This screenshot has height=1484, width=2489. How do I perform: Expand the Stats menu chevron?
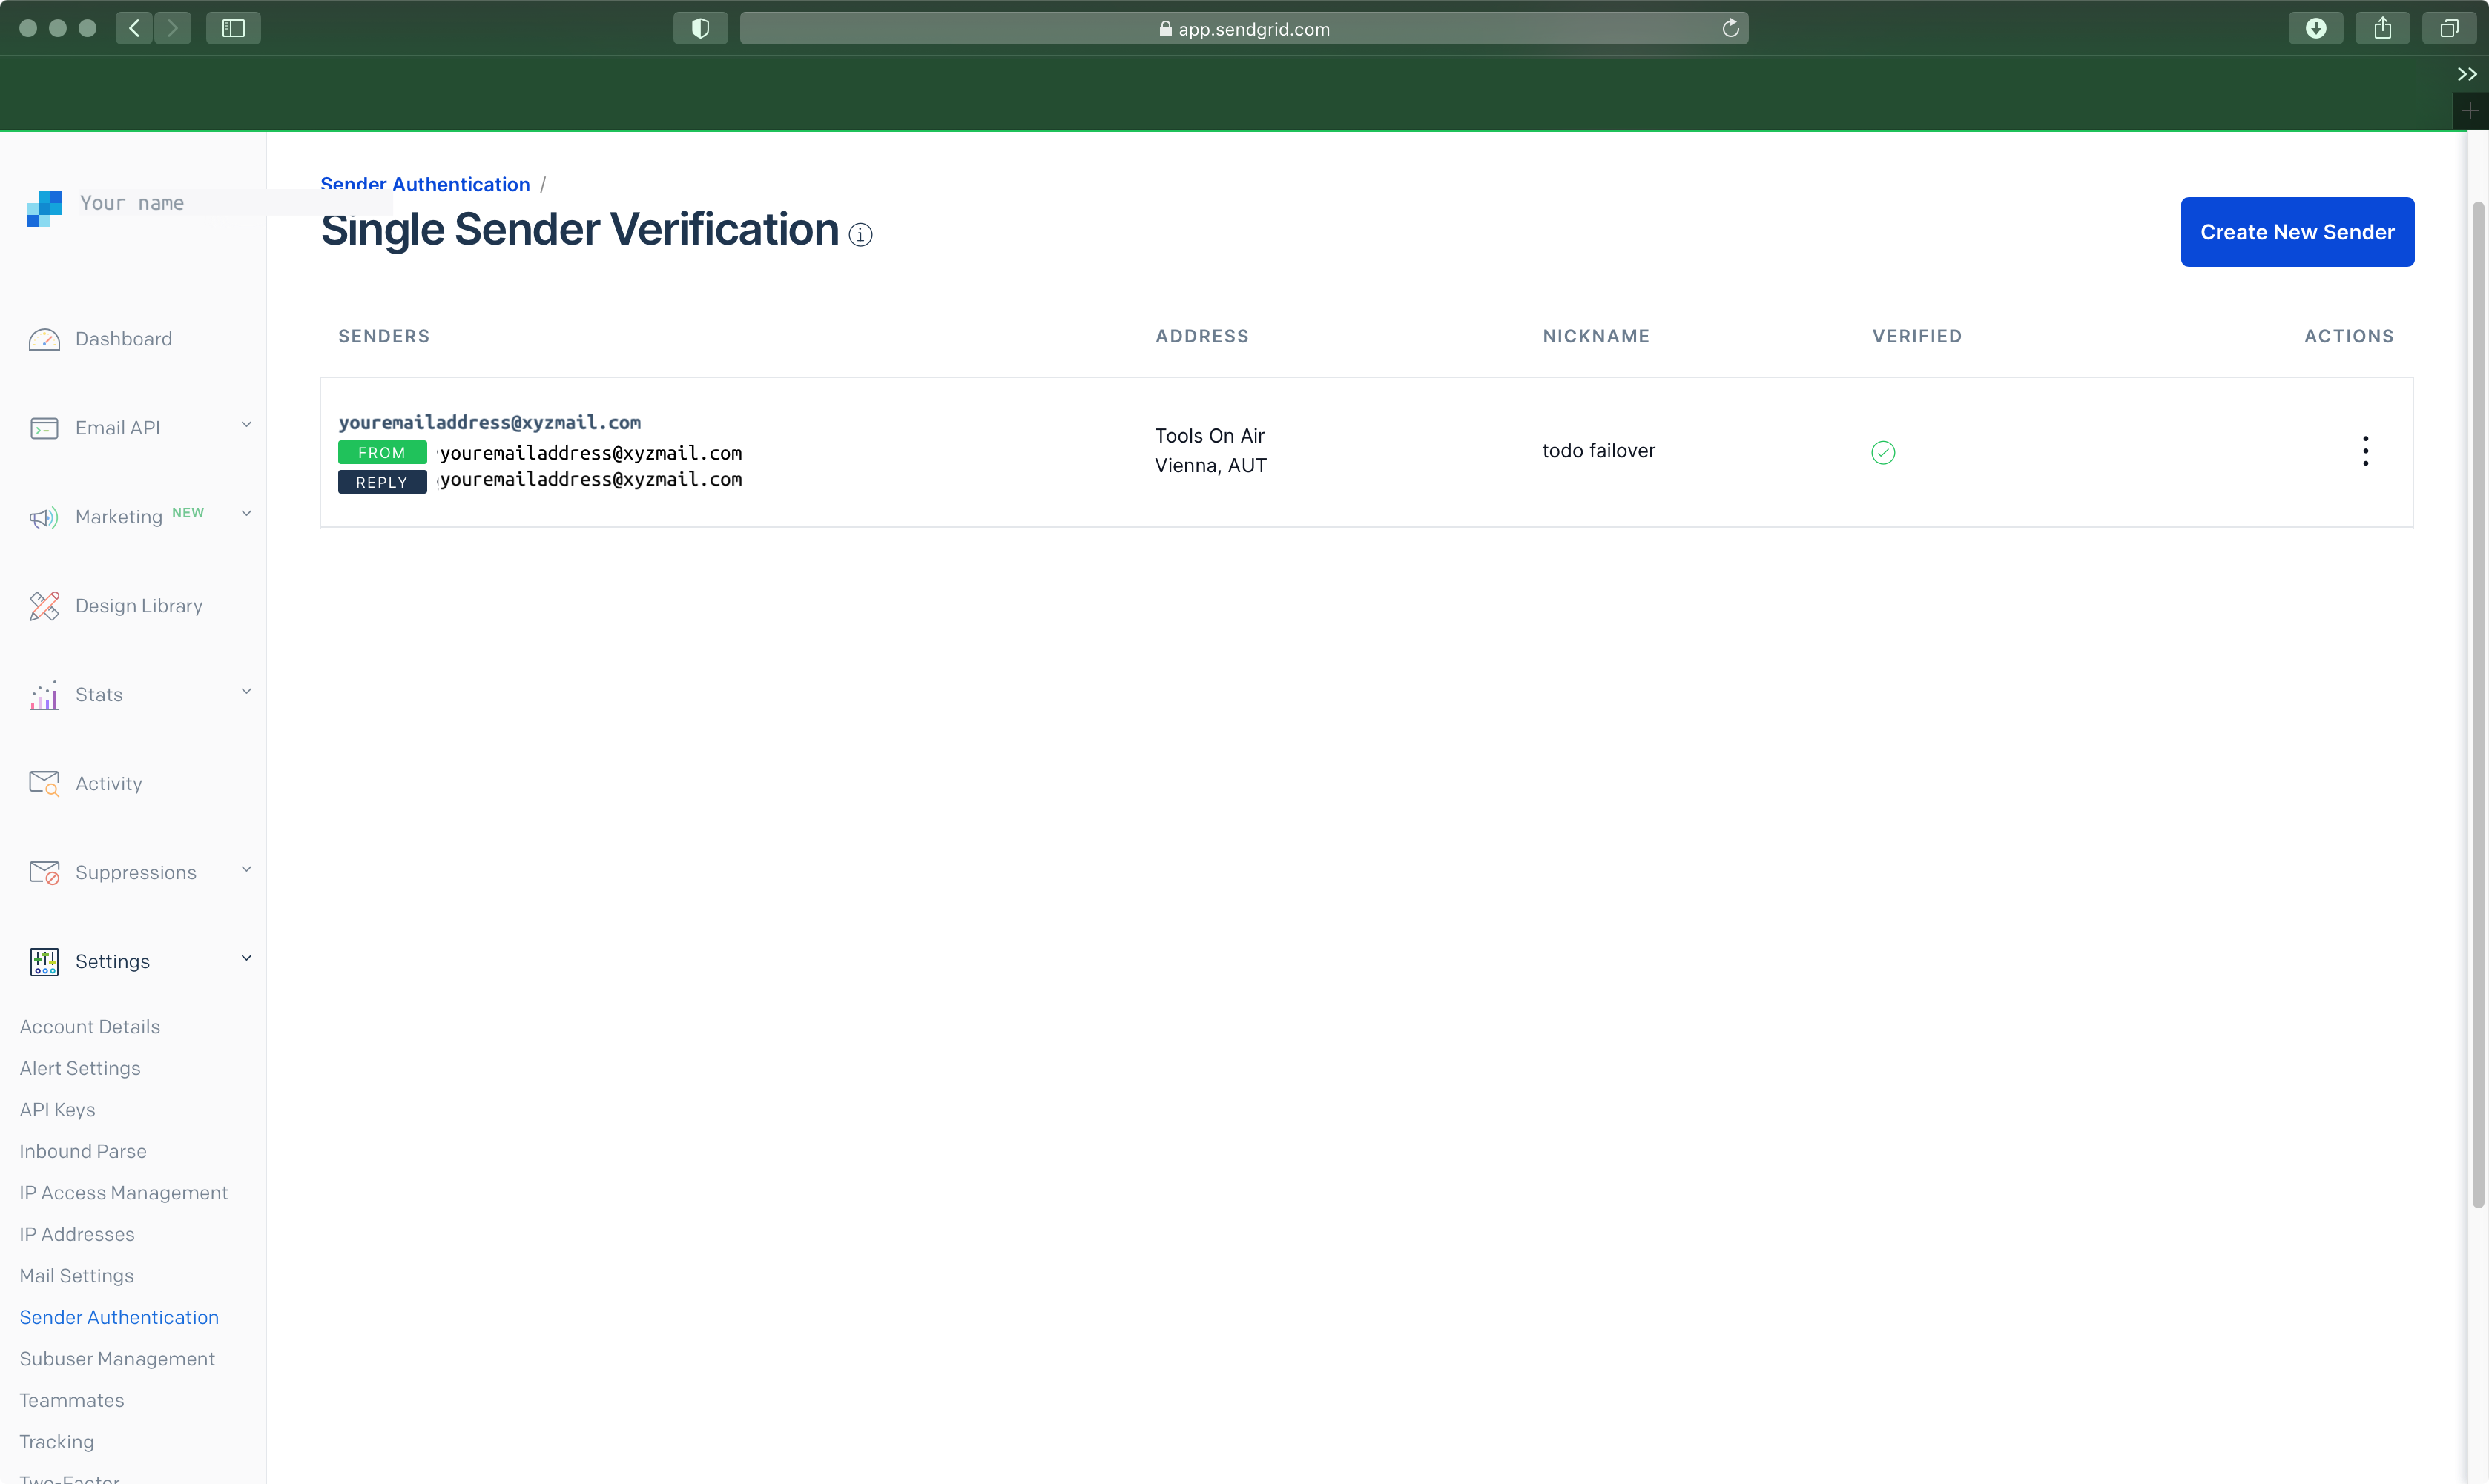(246, 692)
